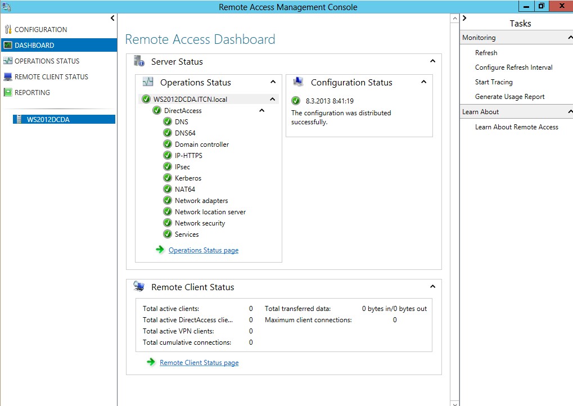
Task: Select Network location server status item
Action: click(x=210, y=212)
